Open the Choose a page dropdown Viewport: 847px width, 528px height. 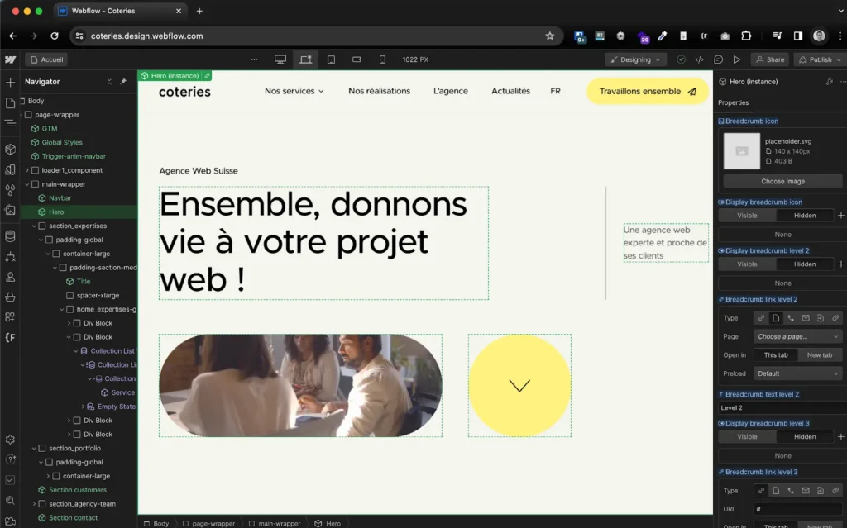point(797,336)
